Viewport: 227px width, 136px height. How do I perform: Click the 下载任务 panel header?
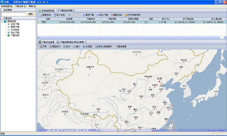coord(18,18)
